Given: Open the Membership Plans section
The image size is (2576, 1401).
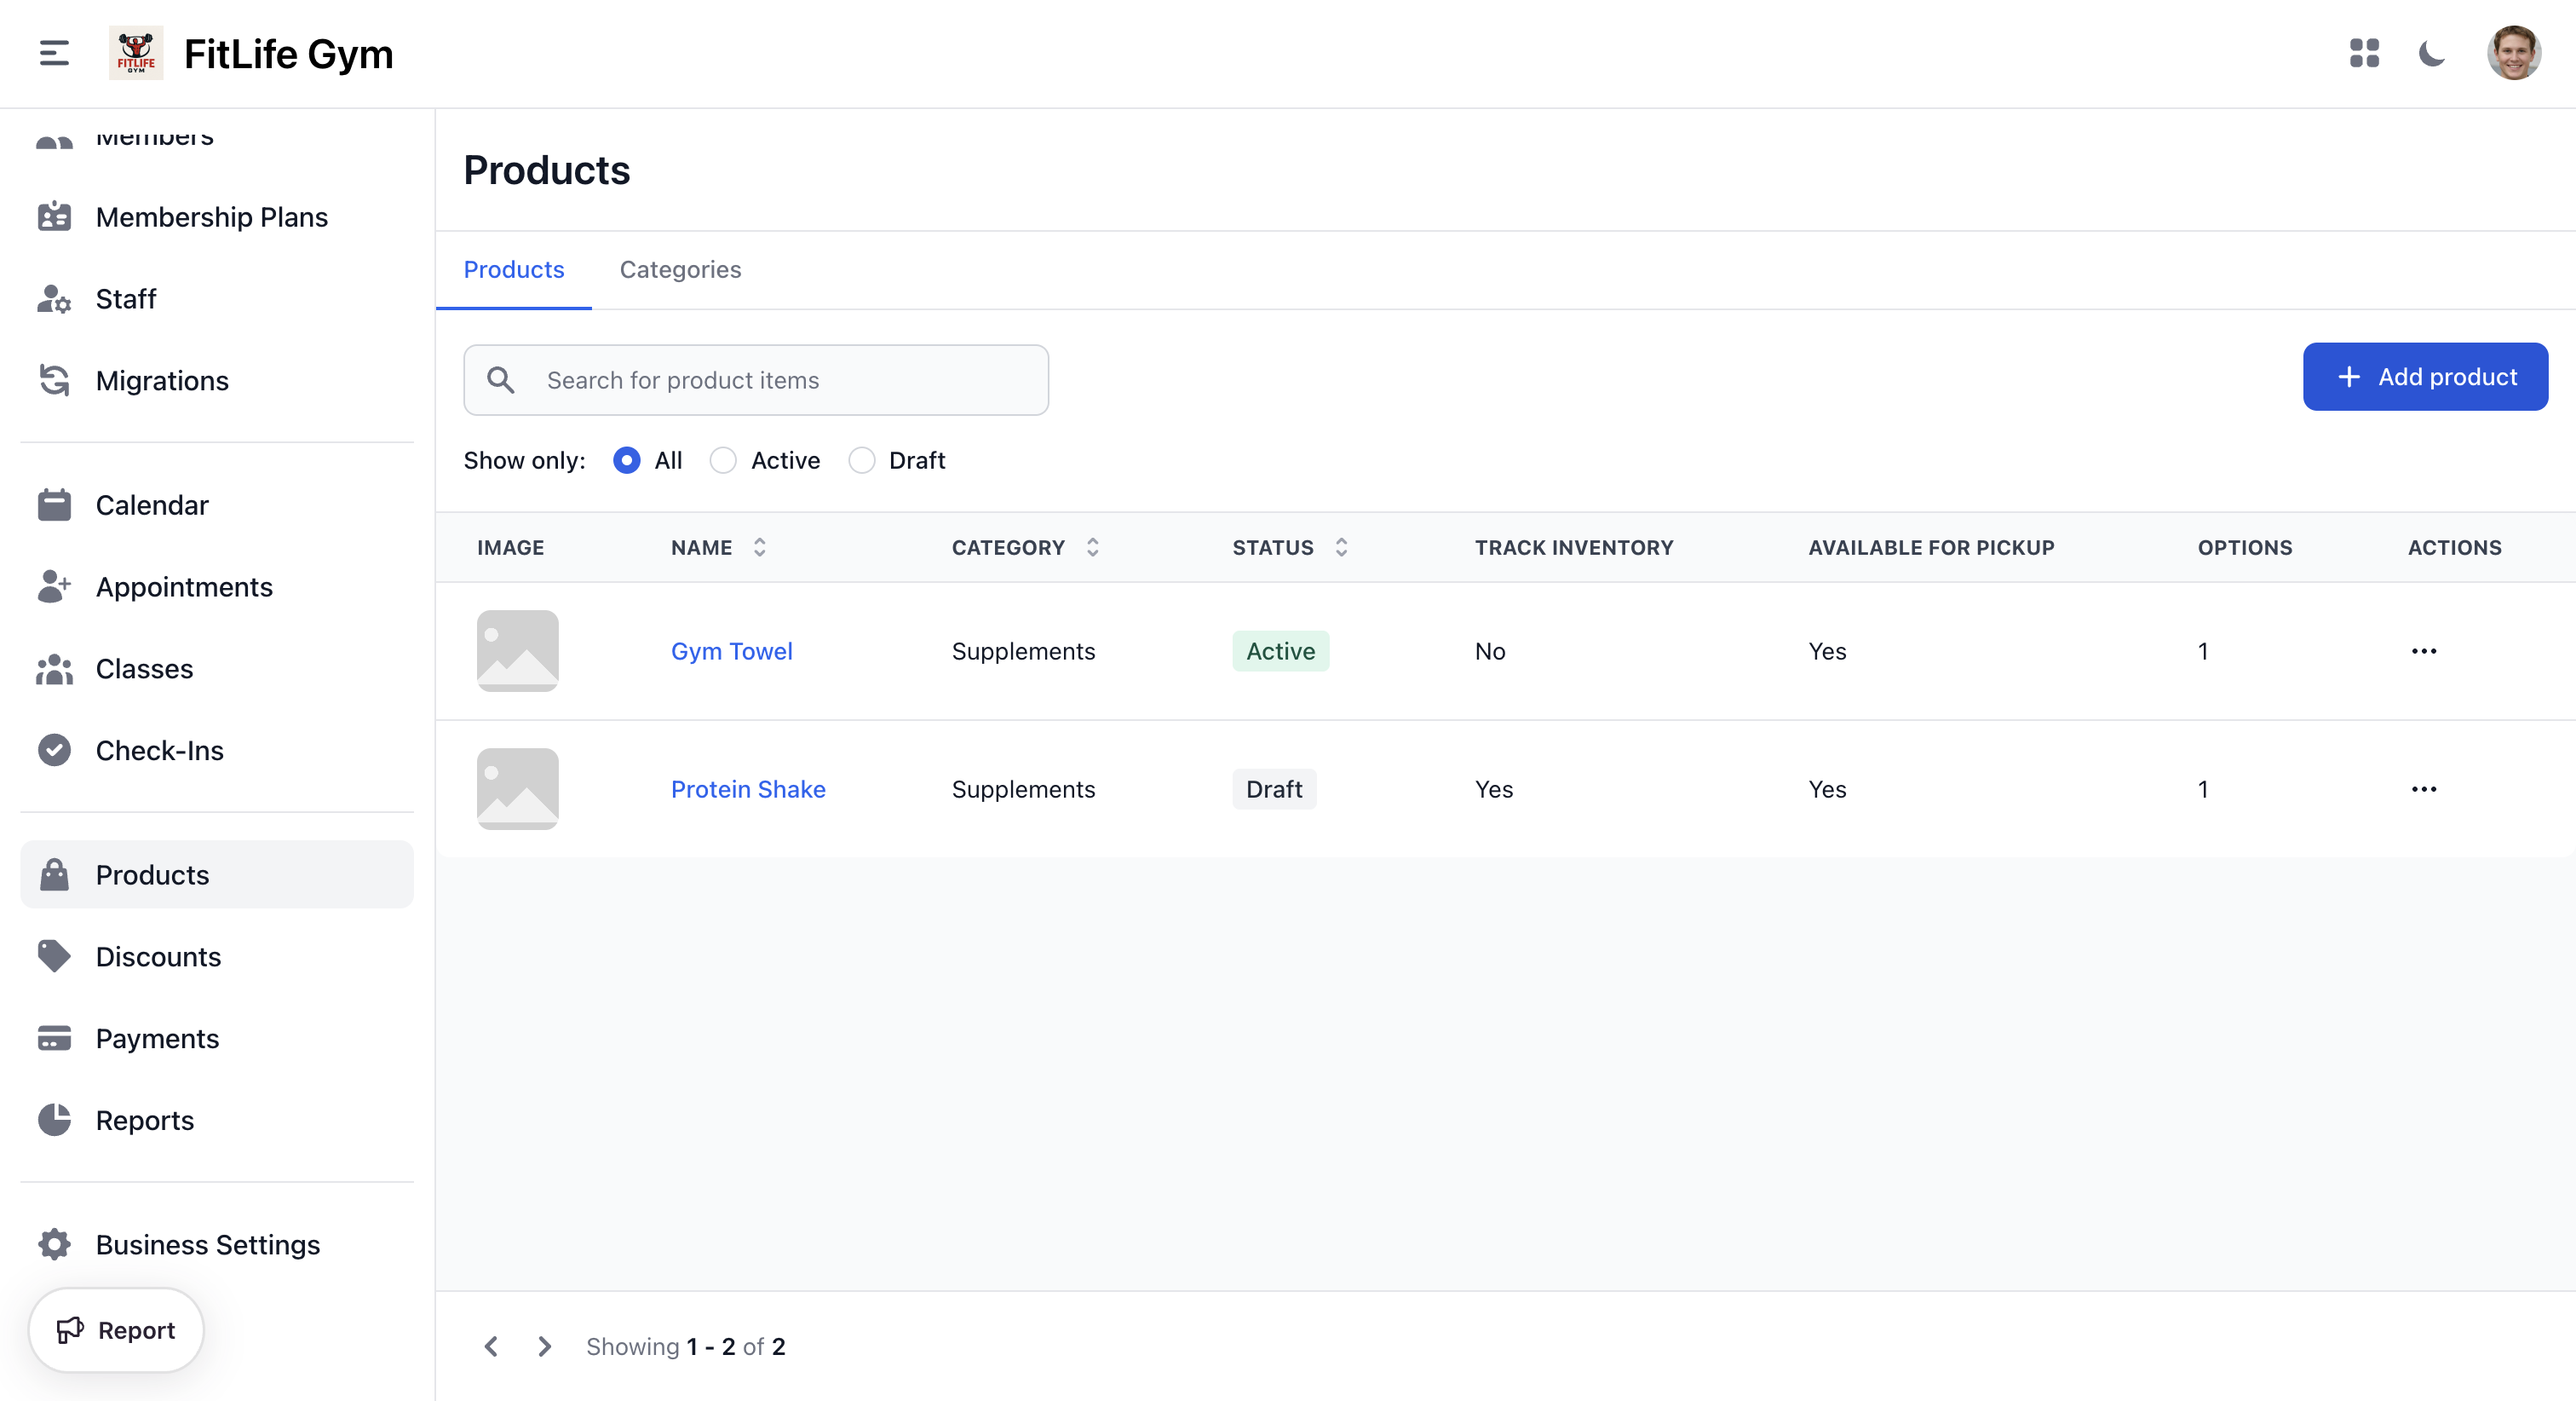Looking at the screenshot, I should pyautogui.click(x=212, y=216).
